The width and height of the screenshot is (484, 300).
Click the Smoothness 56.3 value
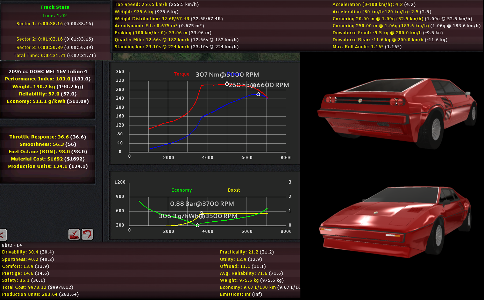pos(48,144)
